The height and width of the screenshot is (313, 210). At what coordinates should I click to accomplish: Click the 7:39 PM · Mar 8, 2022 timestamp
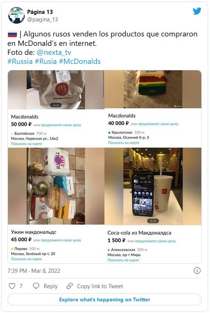[x=34, y=271]
